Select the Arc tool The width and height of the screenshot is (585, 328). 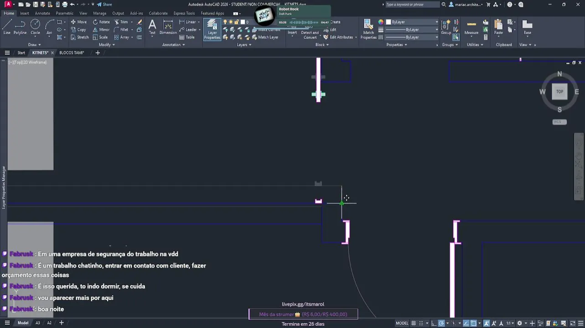[49, 27]
